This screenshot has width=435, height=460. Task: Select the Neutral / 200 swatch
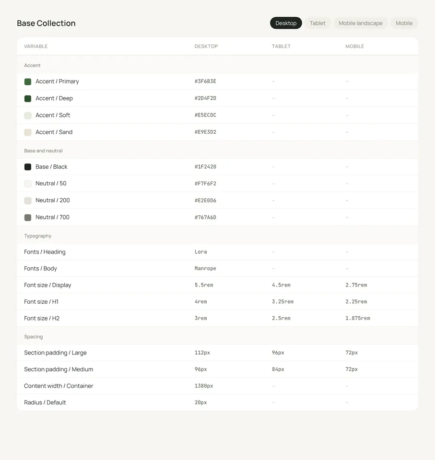[28, 201]
